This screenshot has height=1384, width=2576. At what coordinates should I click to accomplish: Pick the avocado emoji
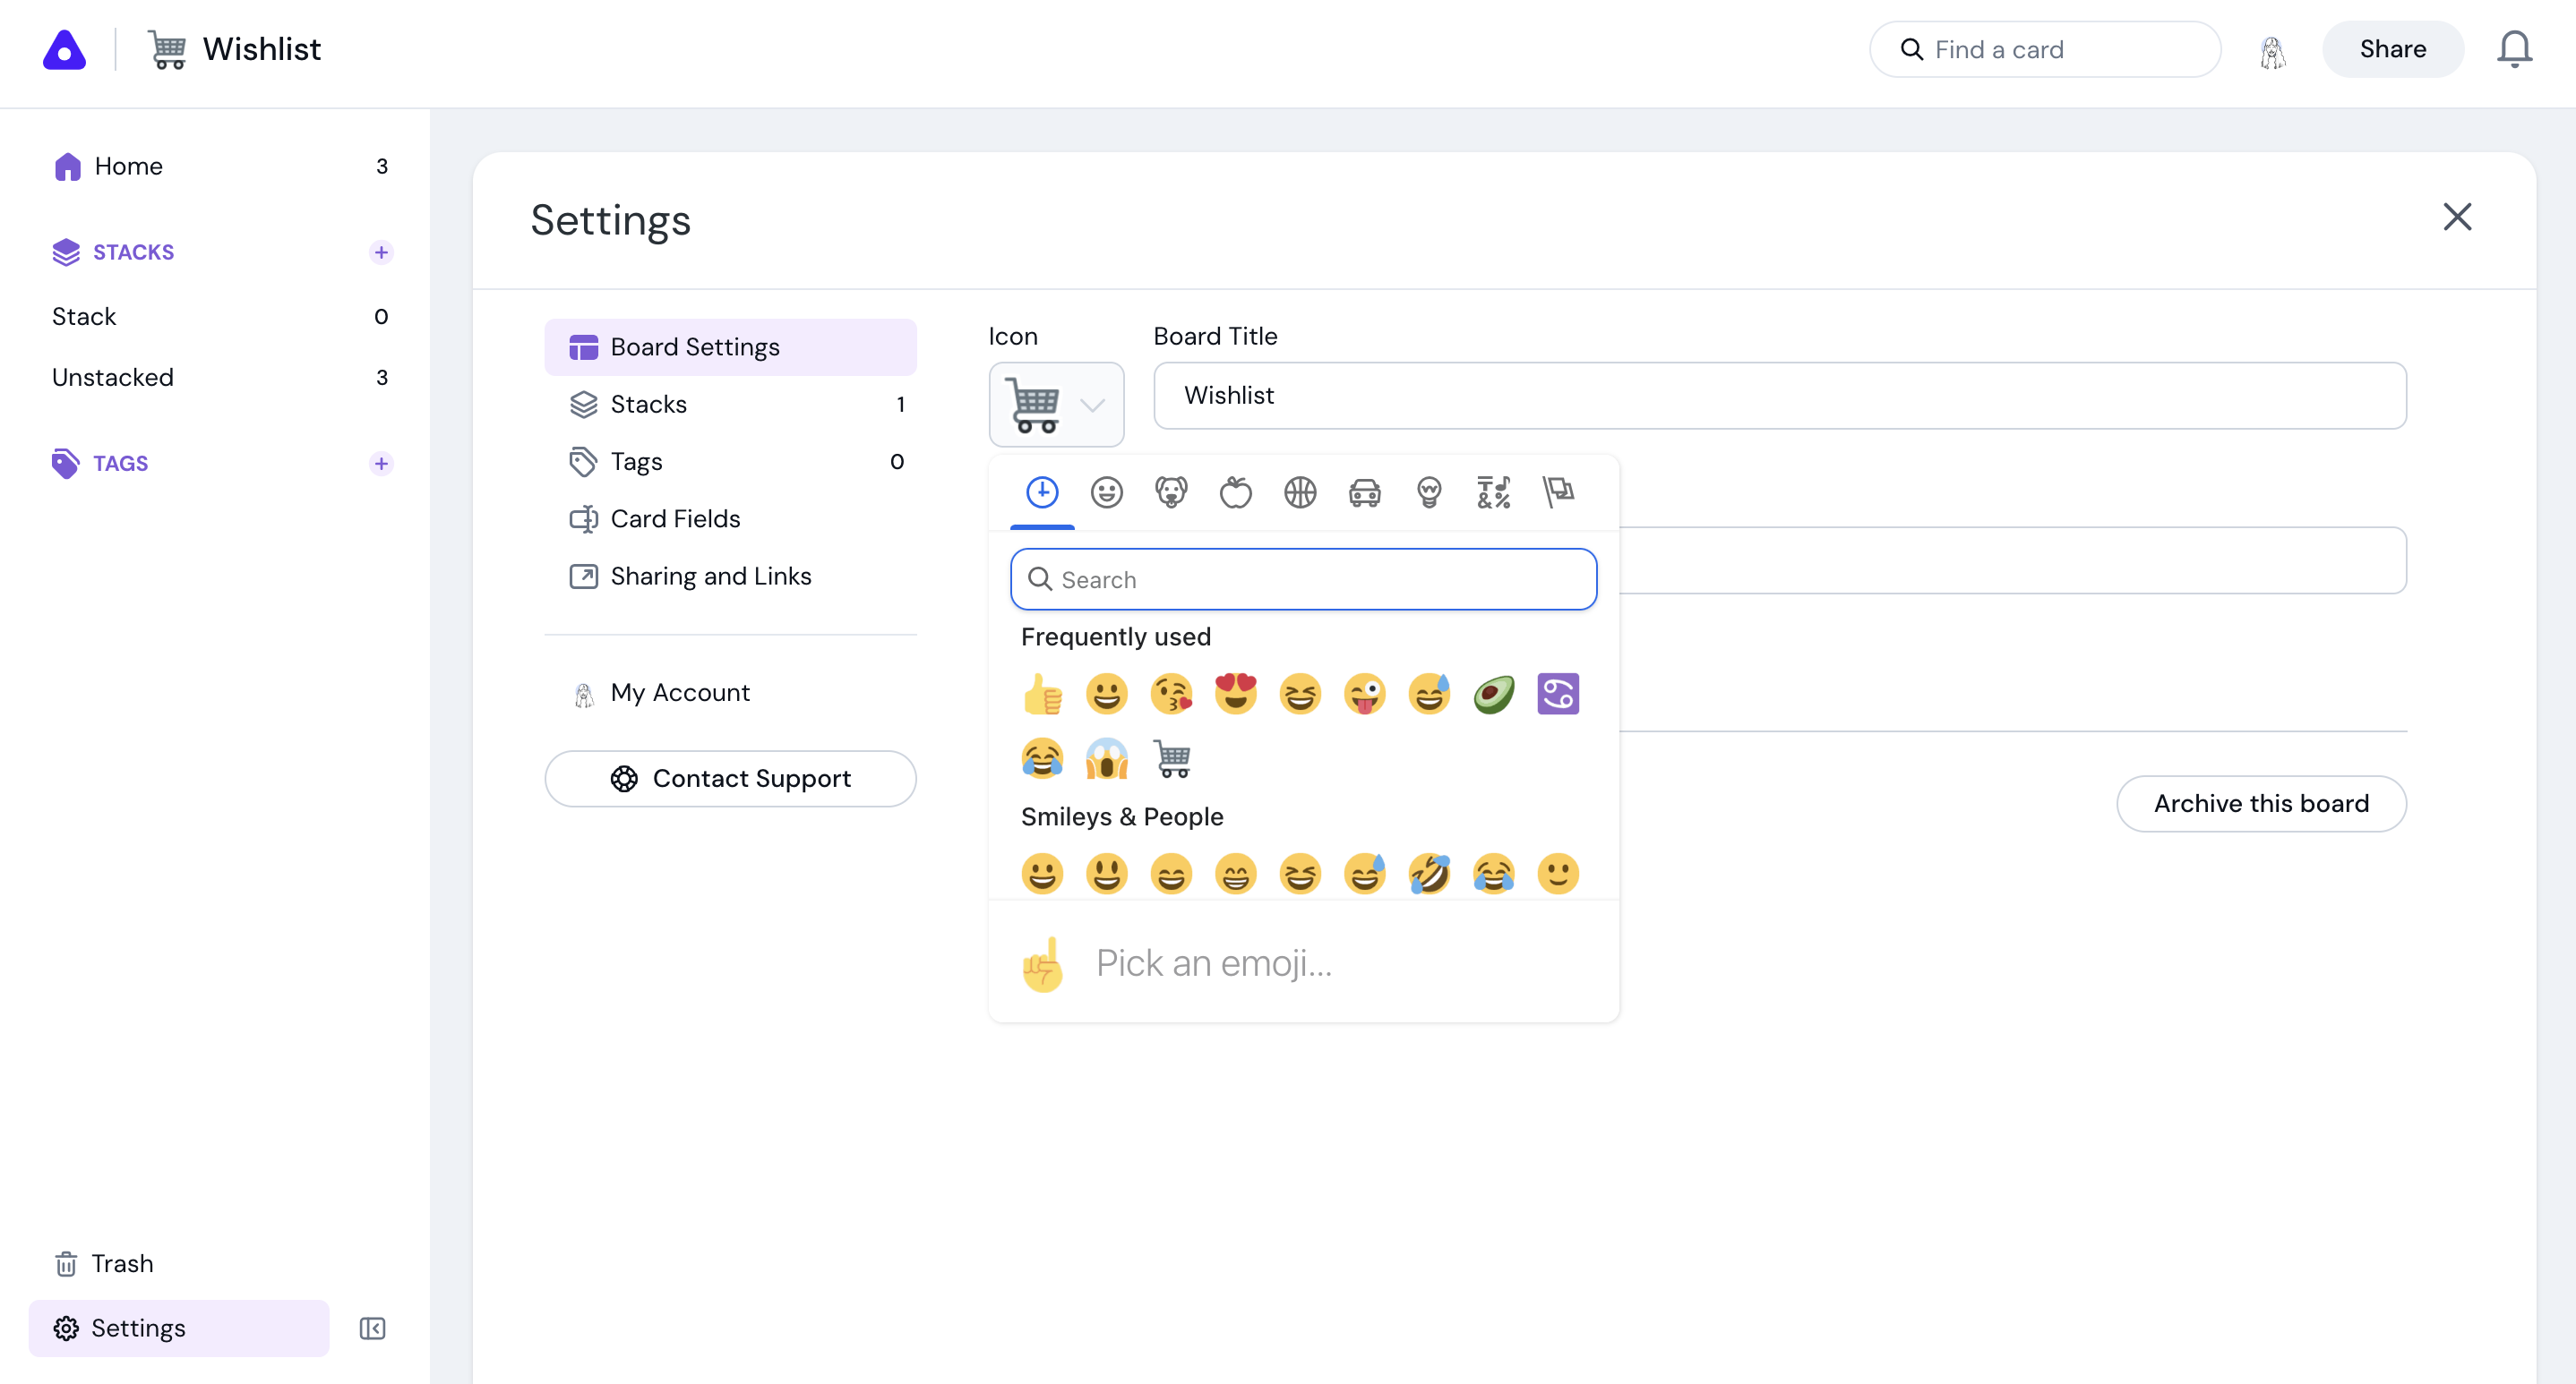pyautogui.click(x=1493, y=695)
